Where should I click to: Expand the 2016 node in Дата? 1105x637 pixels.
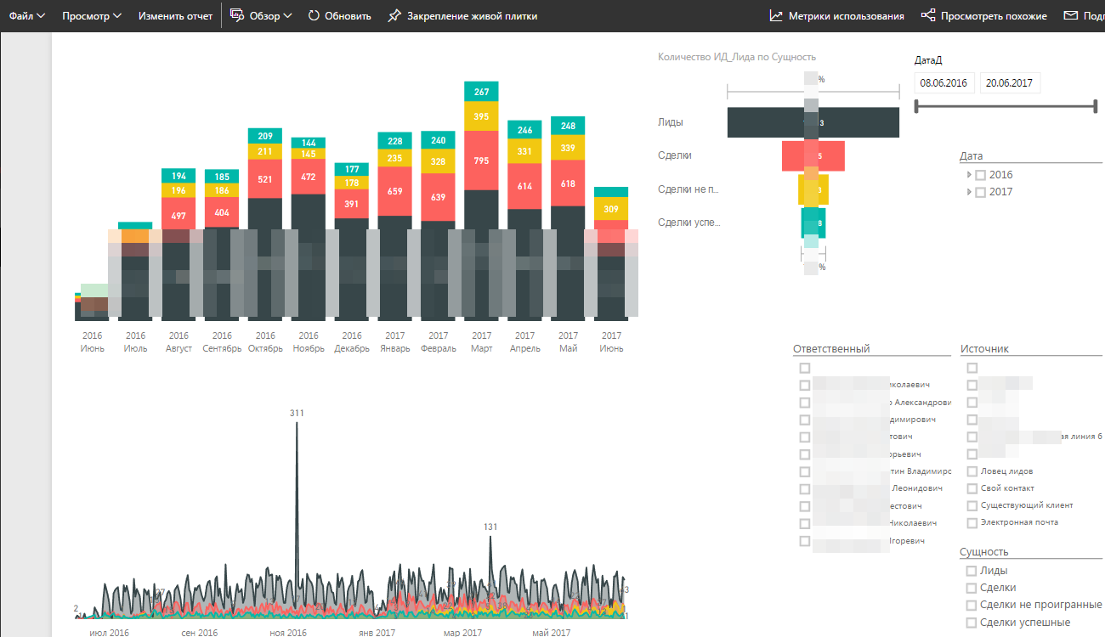969,175
